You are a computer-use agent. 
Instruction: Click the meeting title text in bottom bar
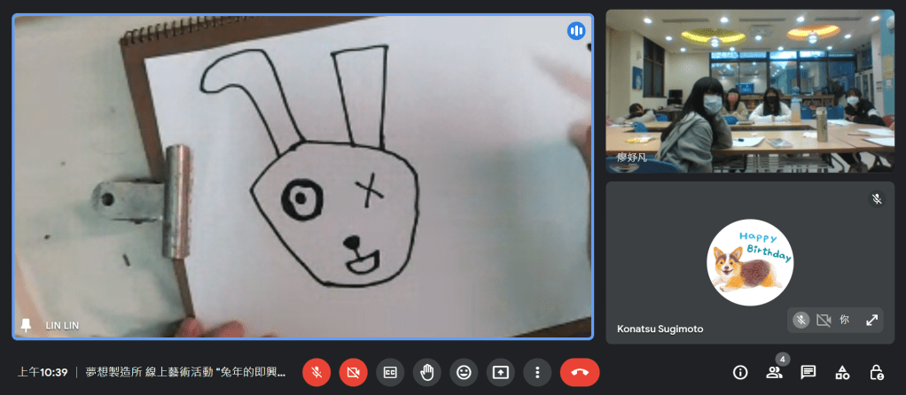point(185,372)
